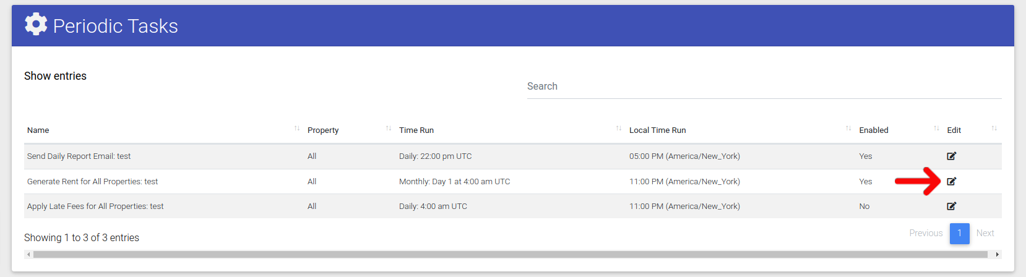Screen dimensions: 1026x277
Task: Sort table by Time Run column
Action: coord(416,130)
